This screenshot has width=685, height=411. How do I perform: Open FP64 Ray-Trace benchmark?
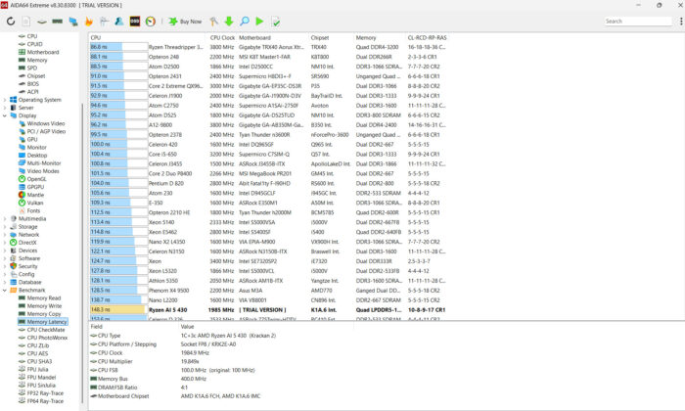[45, 401]
